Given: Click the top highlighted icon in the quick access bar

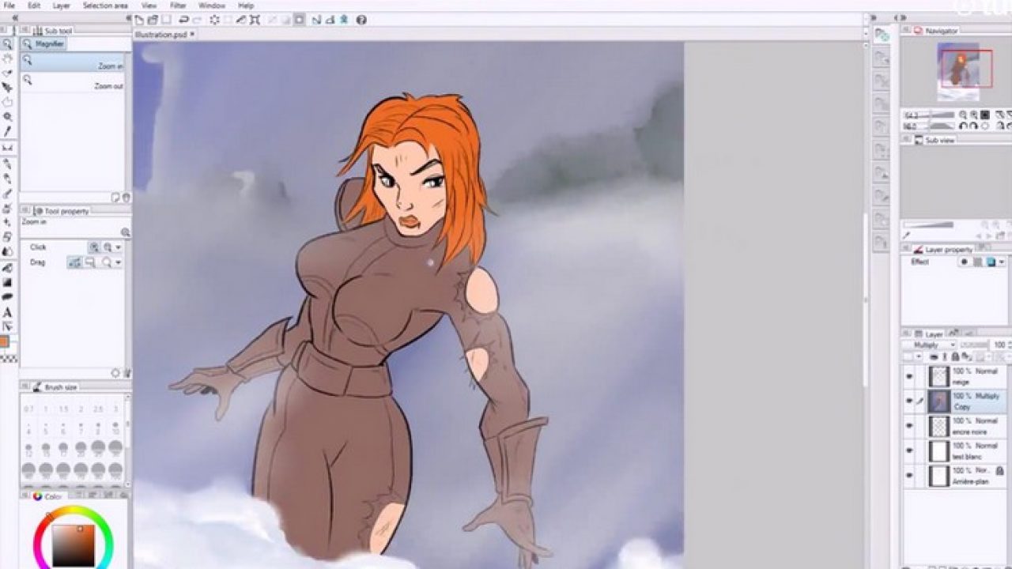Looking at the screenshot, I should coord(882,36).
